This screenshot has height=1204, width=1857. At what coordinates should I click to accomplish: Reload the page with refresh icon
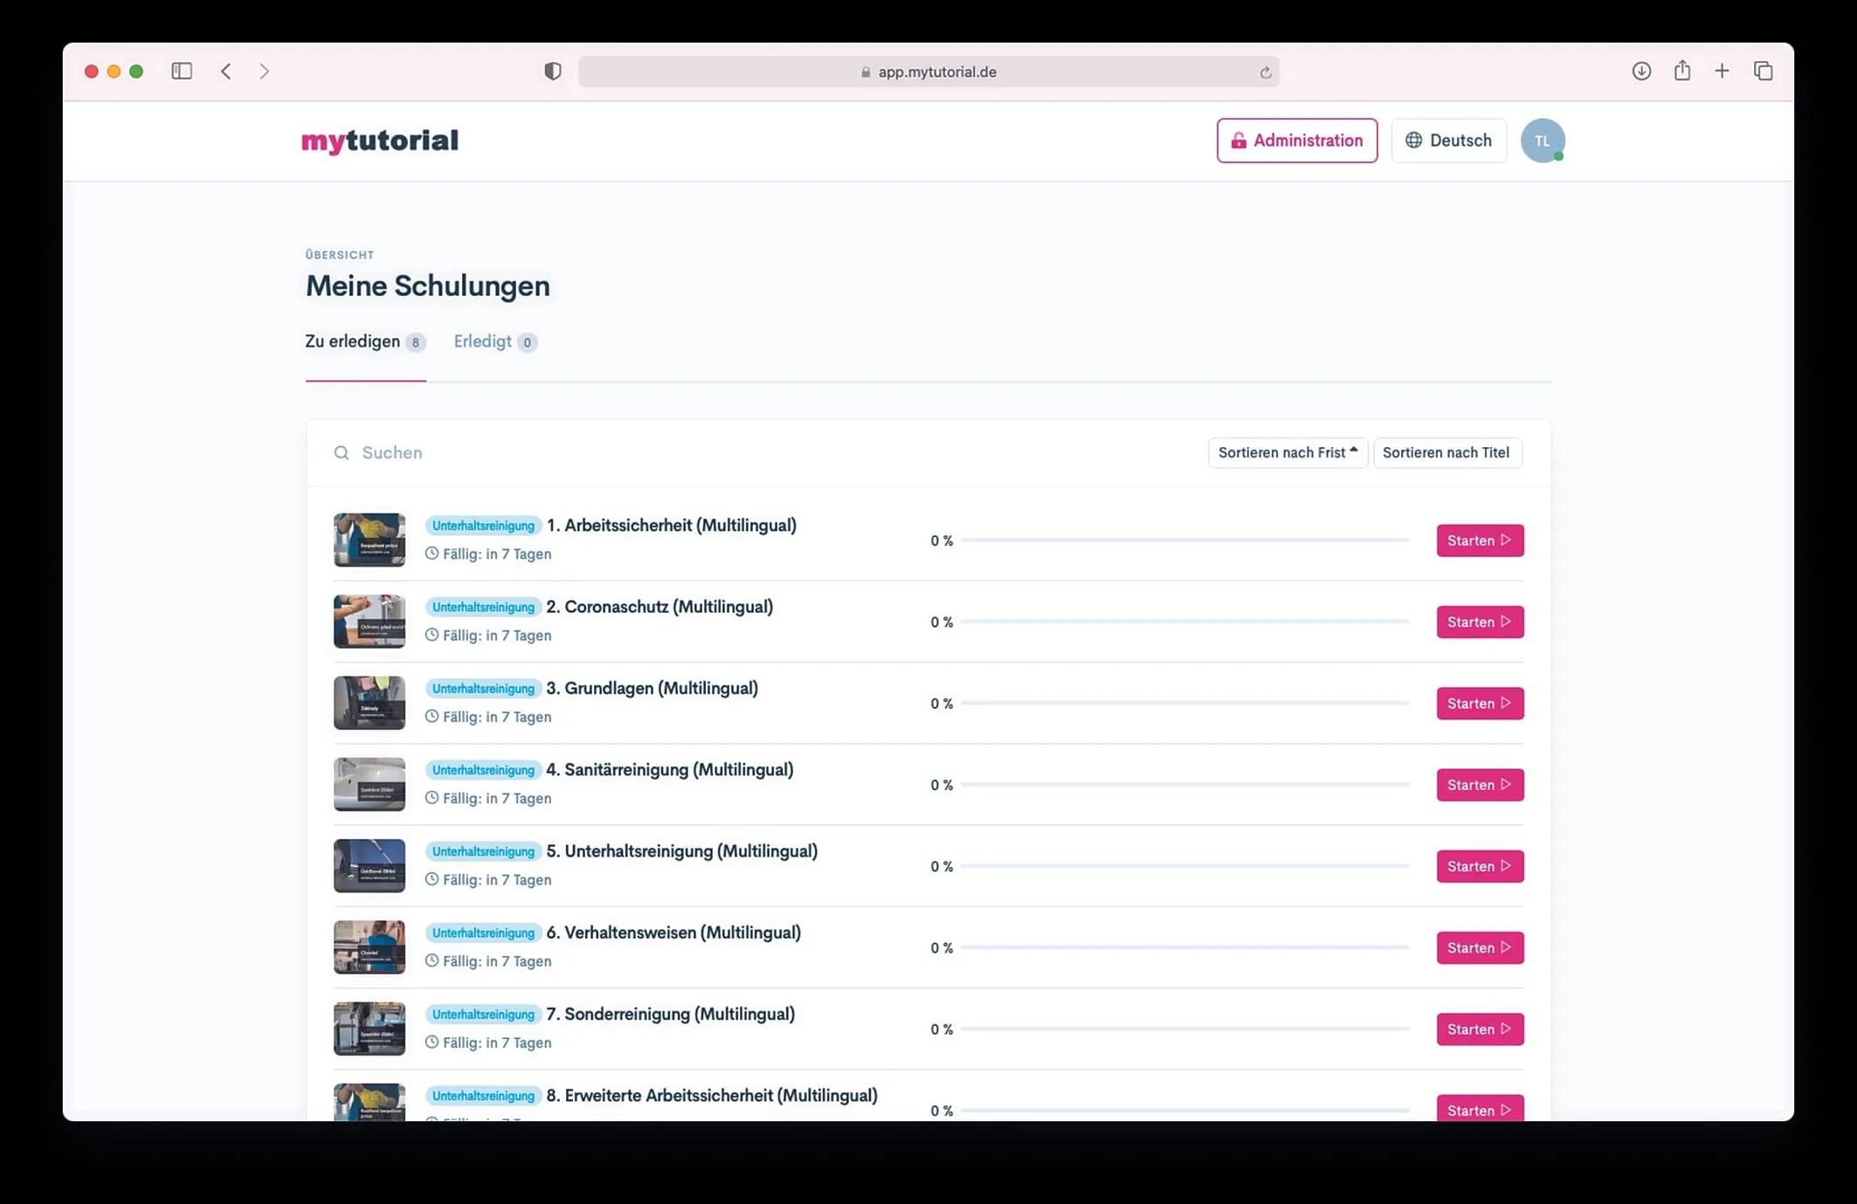[x=1265, y=72]
